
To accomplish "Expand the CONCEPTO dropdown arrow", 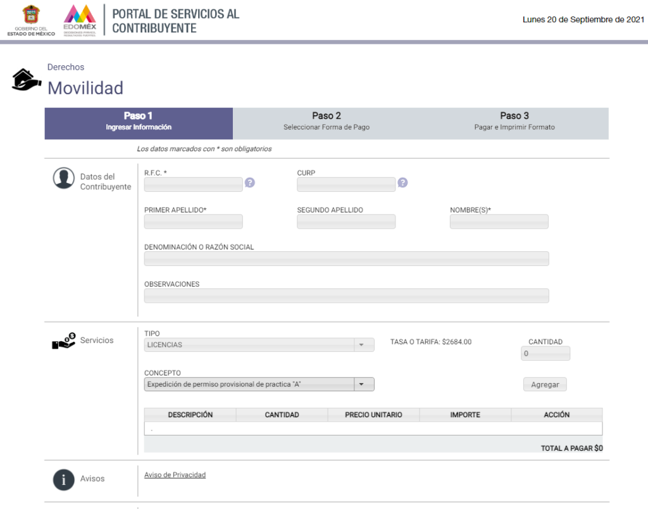I will click(x=362, y=384).
